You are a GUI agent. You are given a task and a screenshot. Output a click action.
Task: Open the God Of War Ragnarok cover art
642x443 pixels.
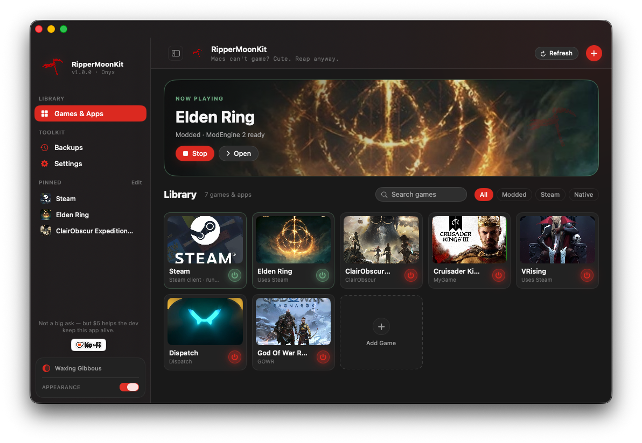[x=293, y=321]
